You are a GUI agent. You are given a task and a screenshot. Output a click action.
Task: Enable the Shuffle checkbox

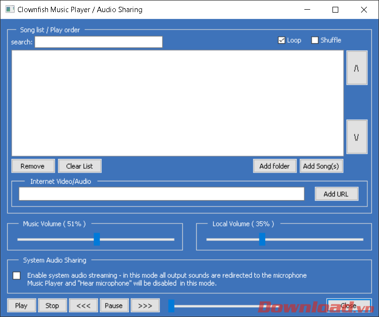pos(315,40)
